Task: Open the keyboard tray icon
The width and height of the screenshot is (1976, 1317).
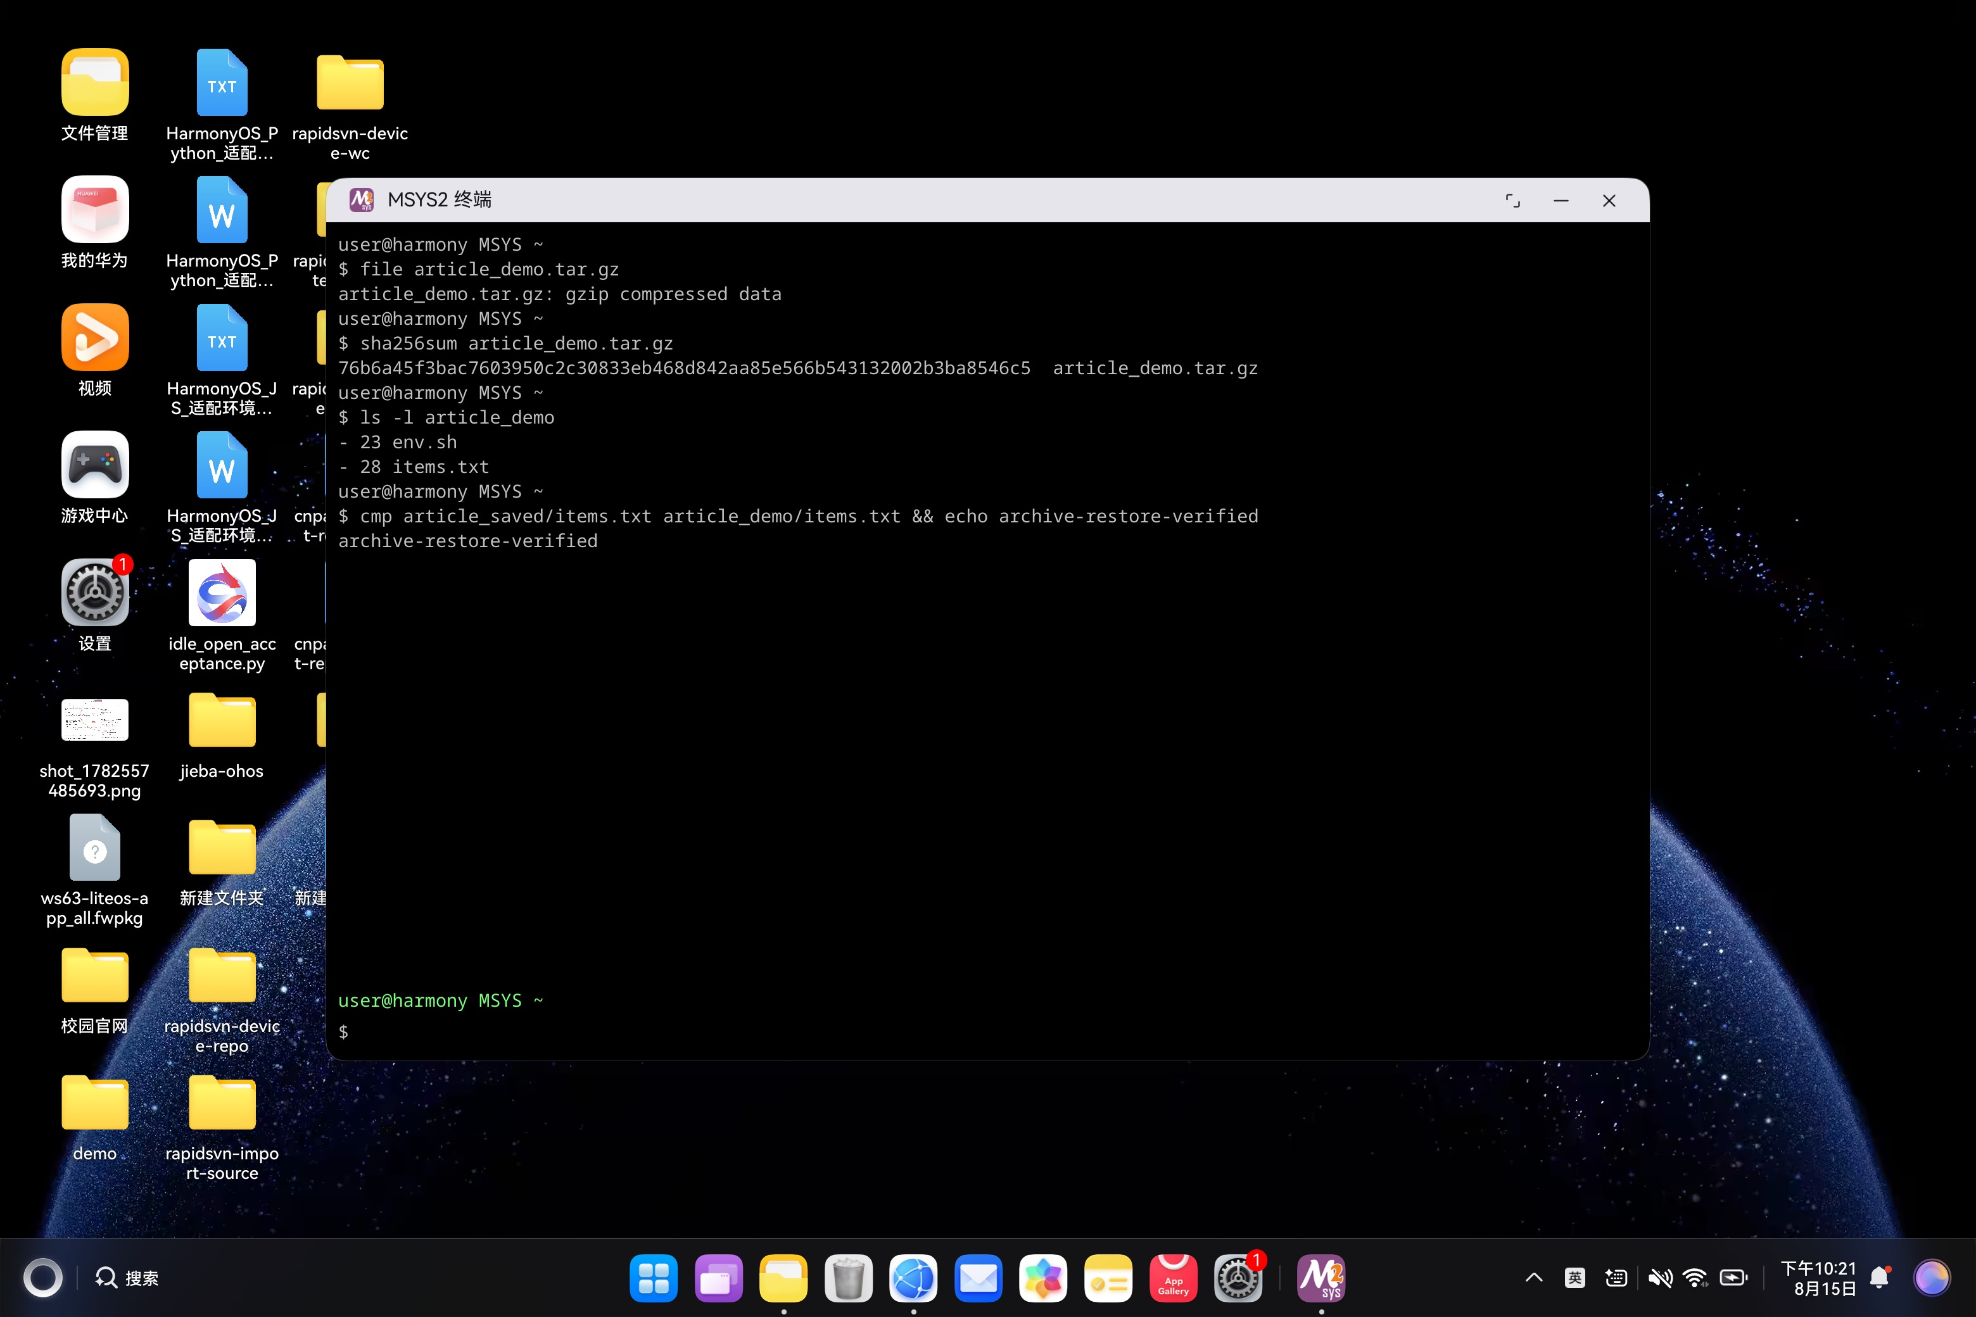Action: click(1616, 1278)
